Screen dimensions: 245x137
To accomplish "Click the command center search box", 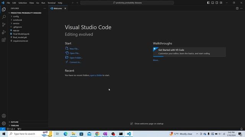I will (x=127, y=3).
